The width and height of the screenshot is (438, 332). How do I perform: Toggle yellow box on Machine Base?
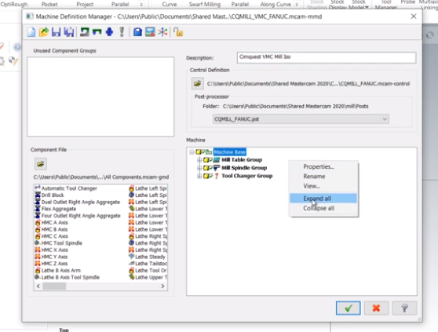coord(199,152)
